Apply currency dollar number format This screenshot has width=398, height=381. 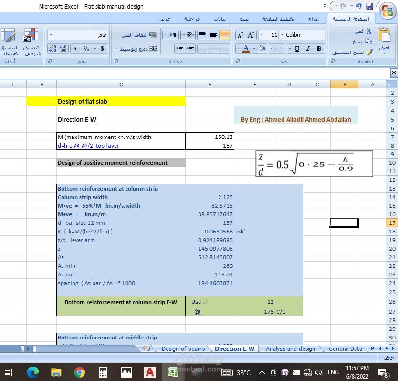tap(102, 49)
